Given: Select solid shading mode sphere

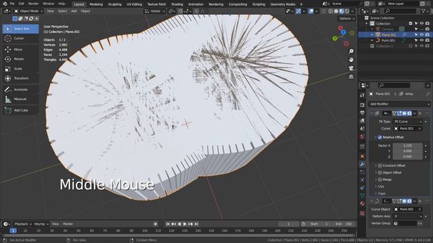Looking at the screenshot, I should [x=336, y=11].
